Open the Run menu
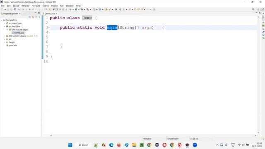This screenshot has height=149, width=265. (62, 6)
